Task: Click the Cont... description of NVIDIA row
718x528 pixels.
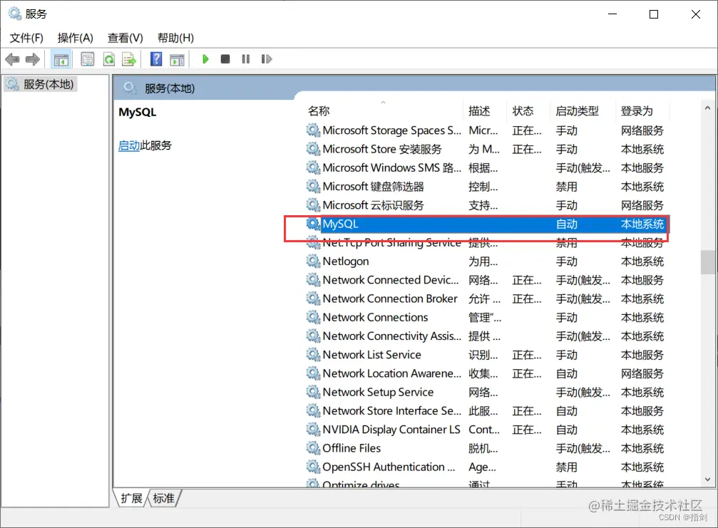Action: pos(484,430)
